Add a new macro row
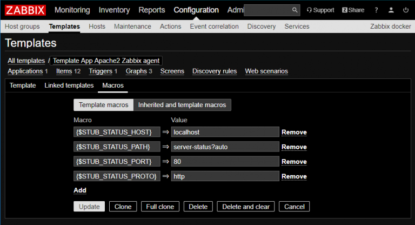Viewport: 415px width, 225px height. (x=80, y=190)
